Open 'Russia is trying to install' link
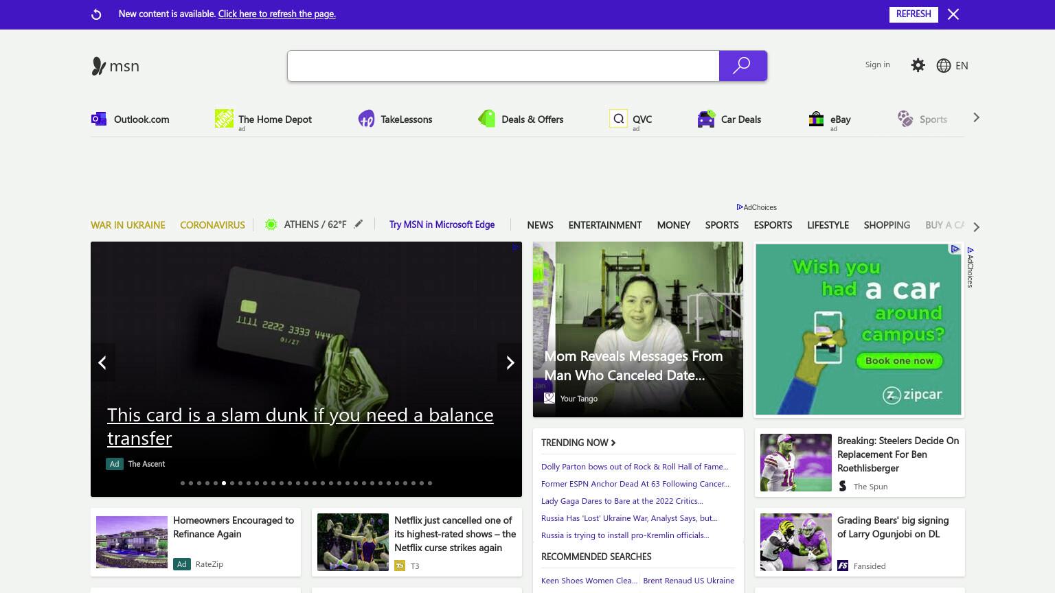The width and height of the screenshot is (1055, 593). (625, 535)
